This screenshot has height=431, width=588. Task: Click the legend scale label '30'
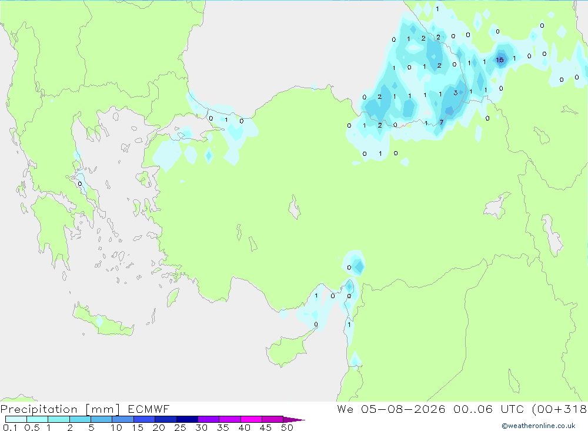click(x=201, y=427)
